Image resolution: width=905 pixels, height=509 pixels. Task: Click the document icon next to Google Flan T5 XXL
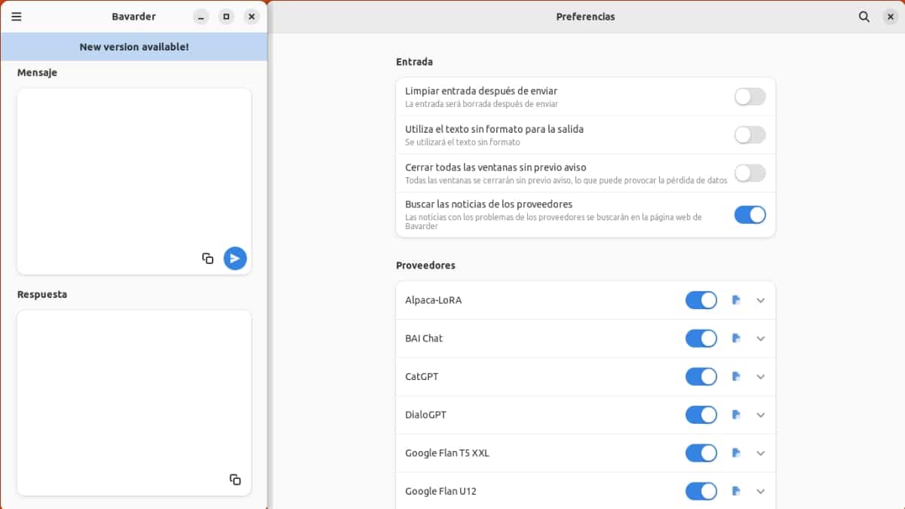(x=736, y=453)
